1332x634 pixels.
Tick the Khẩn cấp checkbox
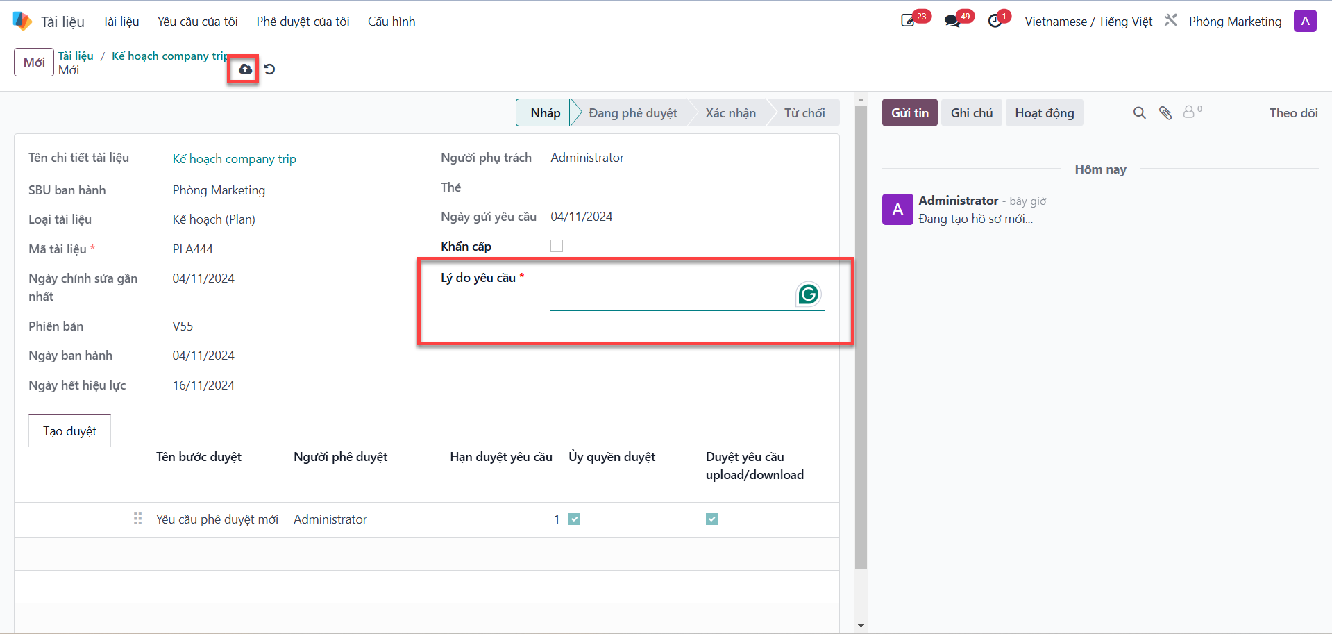557,246
